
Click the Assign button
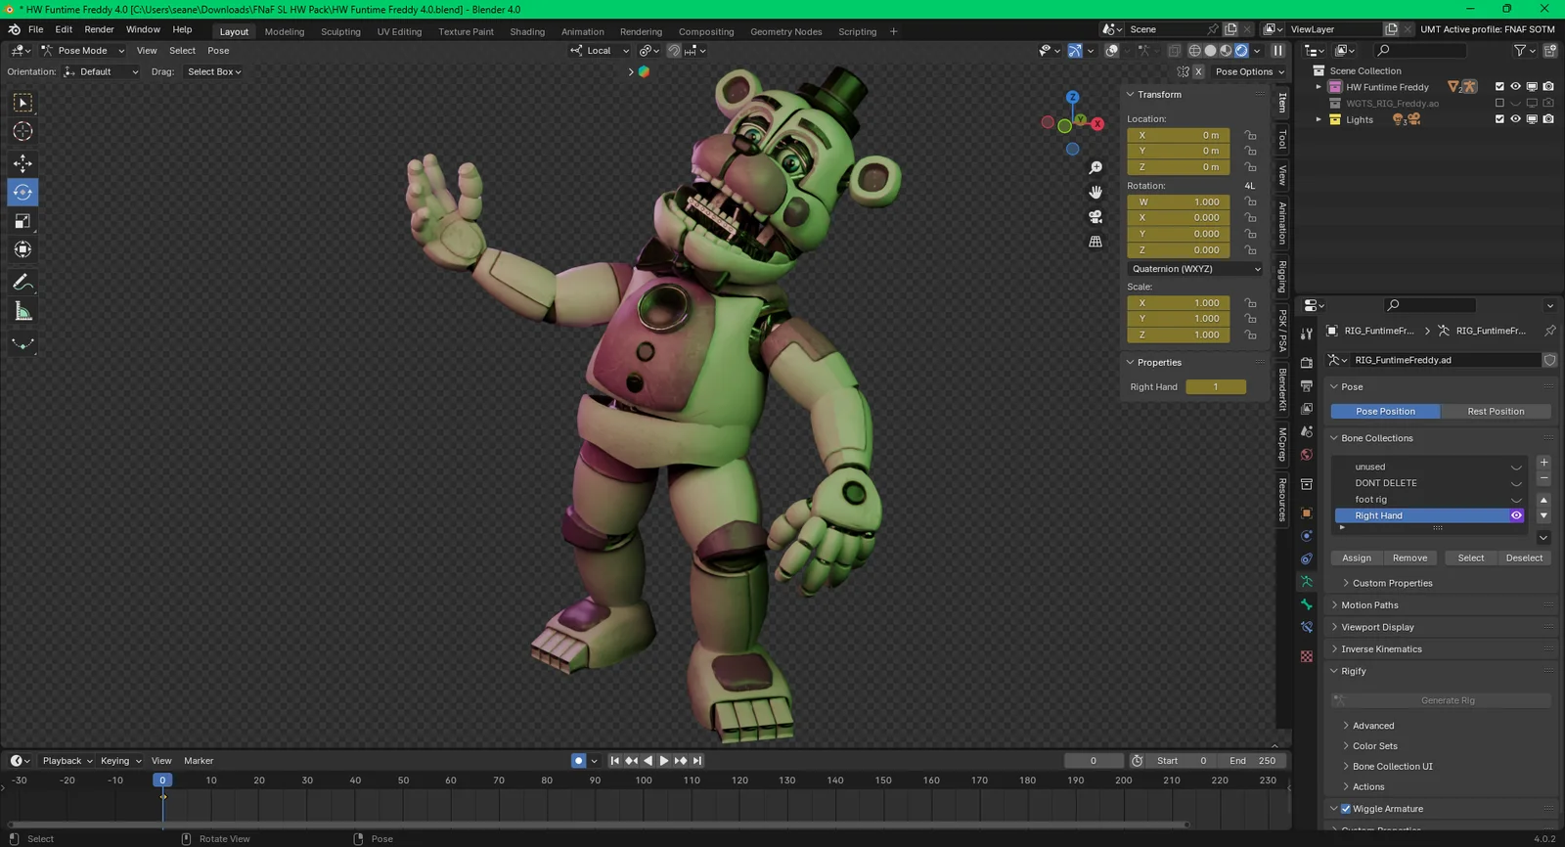(1356, 558)
